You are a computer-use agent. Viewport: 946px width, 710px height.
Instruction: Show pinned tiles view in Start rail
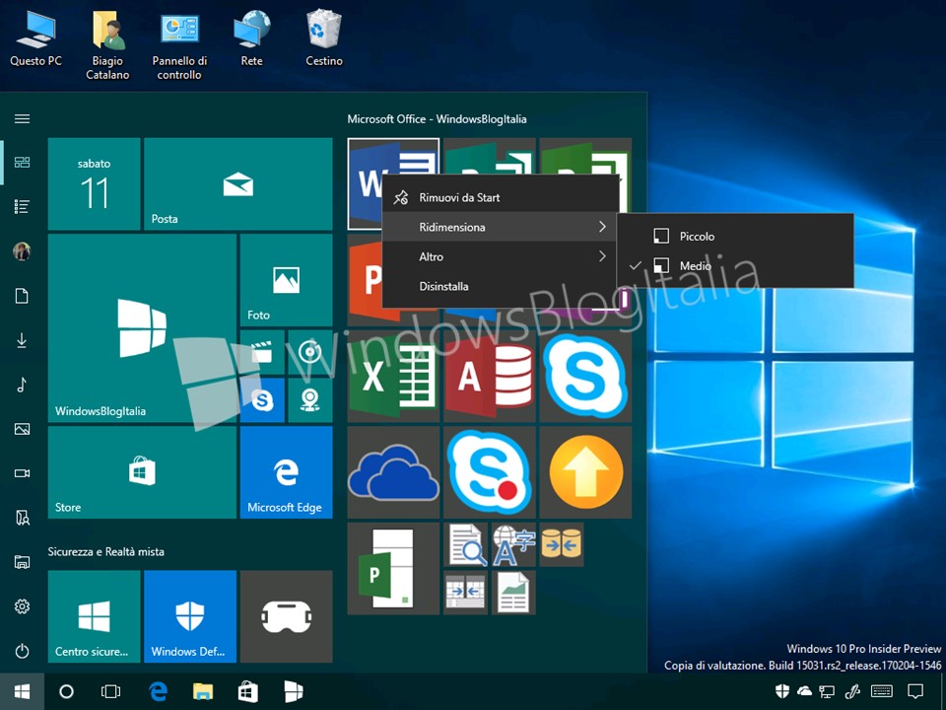coord(23,162)
